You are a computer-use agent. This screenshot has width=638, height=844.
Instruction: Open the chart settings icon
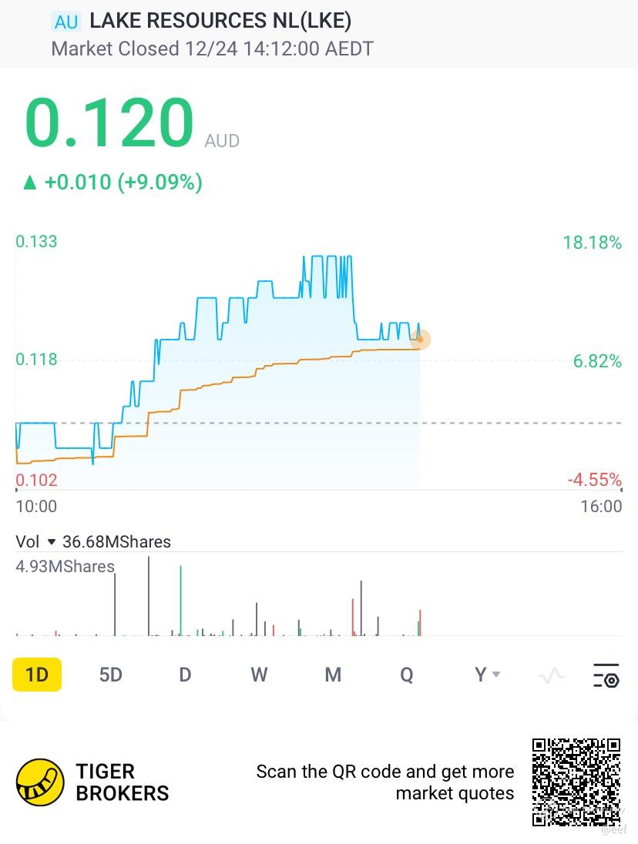(606, 675)
